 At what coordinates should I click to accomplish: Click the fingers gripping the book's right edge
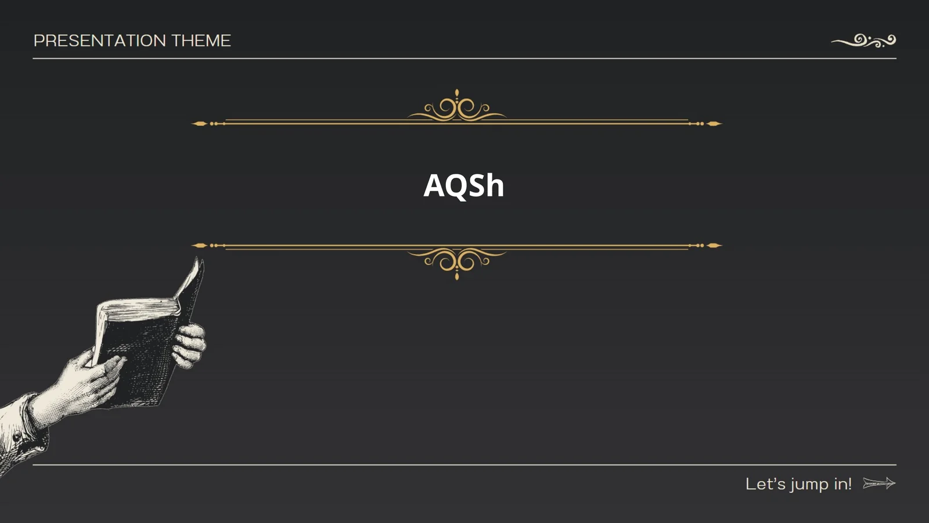click(190, 346)
